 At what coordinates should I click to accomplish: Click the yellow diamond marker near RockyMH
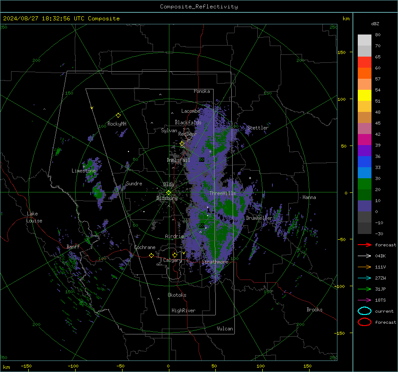118,115
